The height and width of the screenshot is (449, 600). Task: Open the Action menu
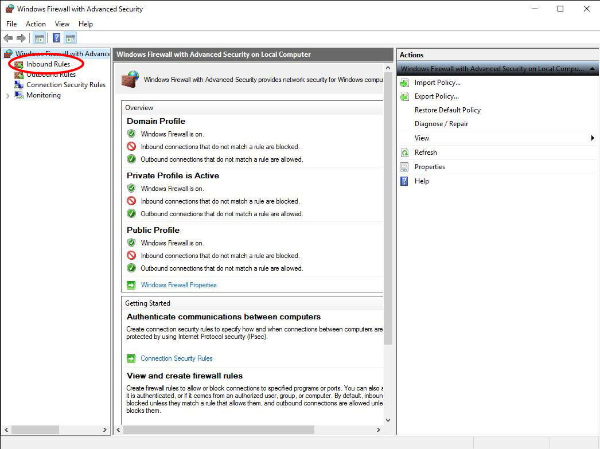36,24
